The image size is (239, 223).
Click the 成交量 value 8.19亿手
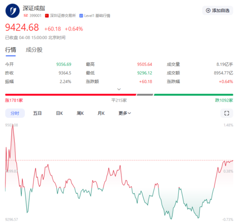(x=225, y=64)
